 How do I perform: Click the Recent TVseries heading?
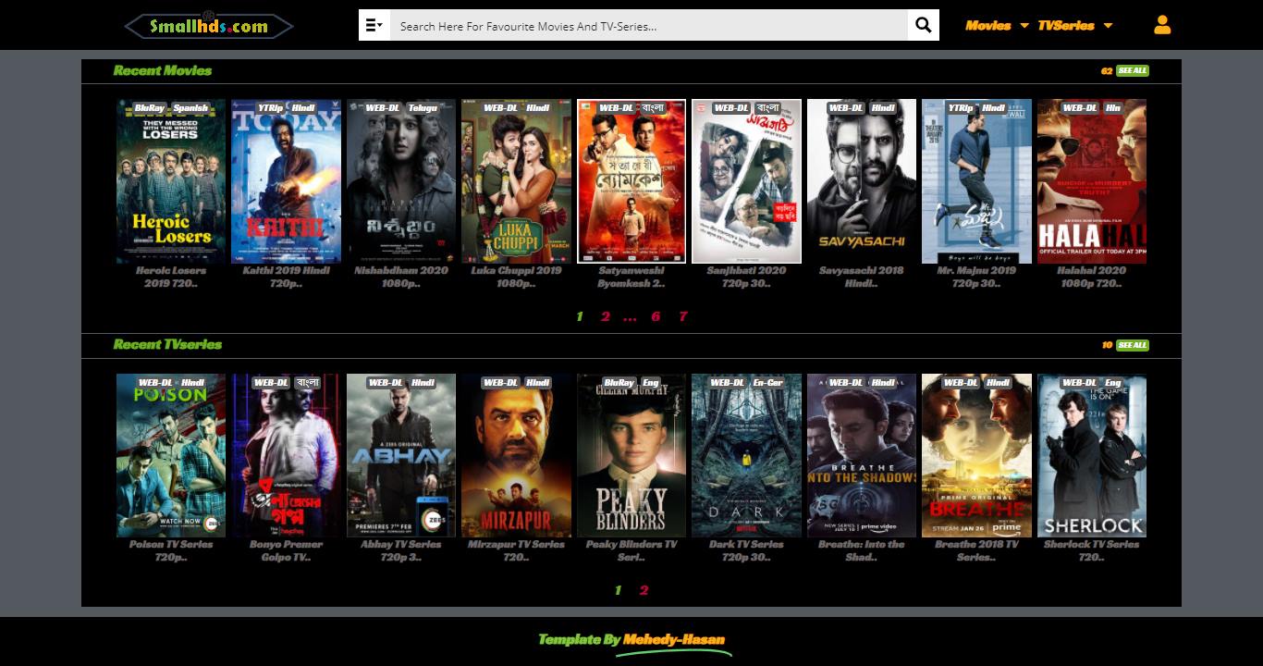click(x=167, y=344)
